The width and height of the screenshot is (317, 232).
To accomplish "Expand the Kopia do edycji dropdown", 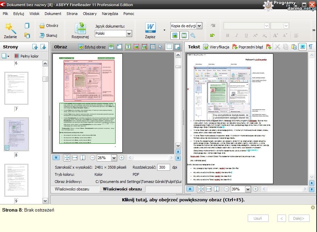I will [199, 26].
